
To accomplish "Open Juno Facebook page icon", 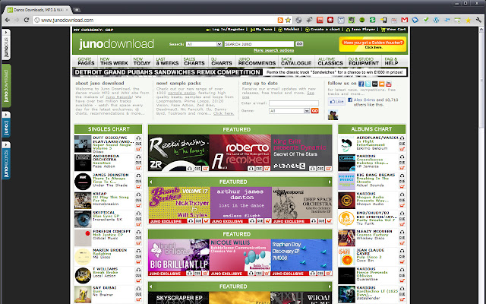I will pyautogui.click(x=361, y=84).
